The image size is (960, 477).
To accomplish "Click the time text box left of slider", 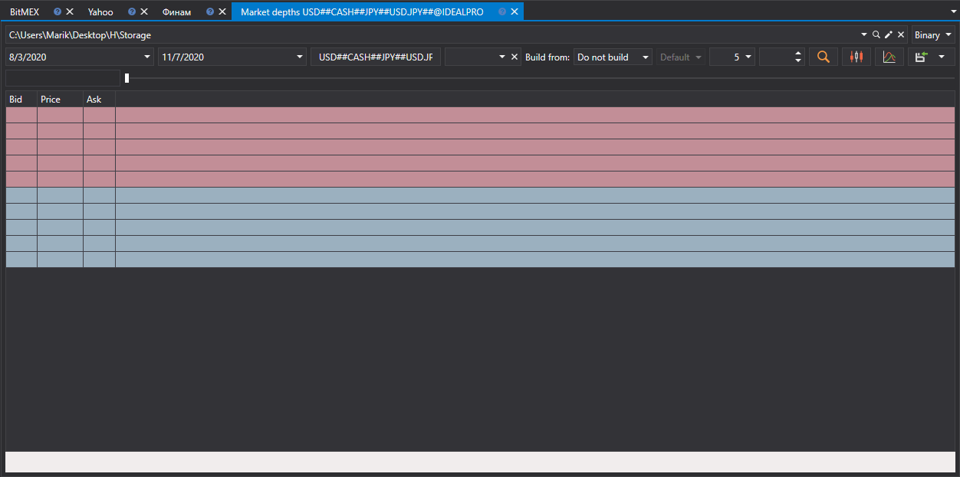I will [x=63, y=78].
